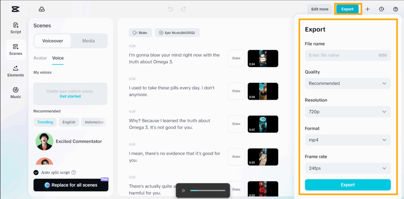Click Blake button beside 'take these pills' scene

point(236,91)
